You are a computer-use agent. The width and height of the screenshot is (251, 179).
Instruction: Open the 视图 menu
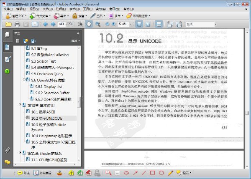coord(34,9)
